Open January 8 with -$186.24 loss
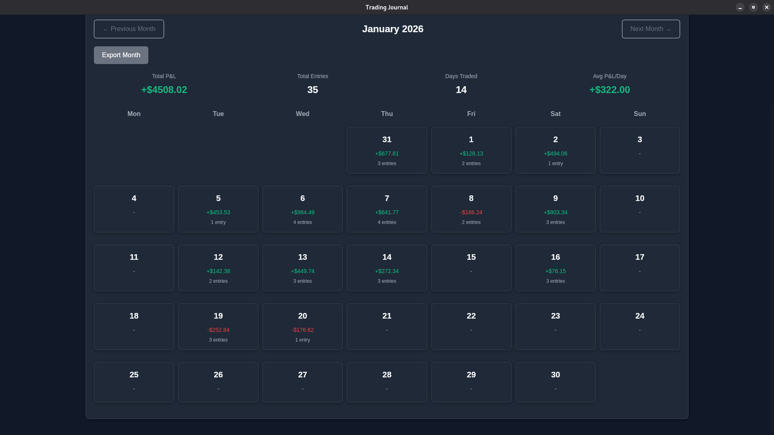The image size is (774, 435). point(471,209)
